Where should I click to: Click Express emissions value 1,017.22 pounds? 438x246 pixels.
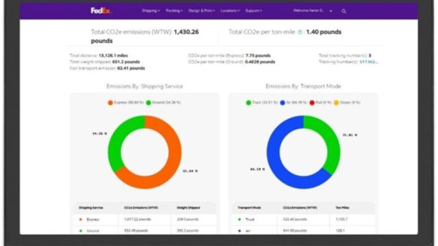pyautogui.click(x=138, y=219)
